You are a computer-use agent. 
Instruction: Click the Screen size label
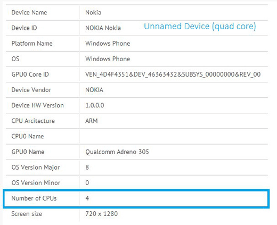point(27,214)
